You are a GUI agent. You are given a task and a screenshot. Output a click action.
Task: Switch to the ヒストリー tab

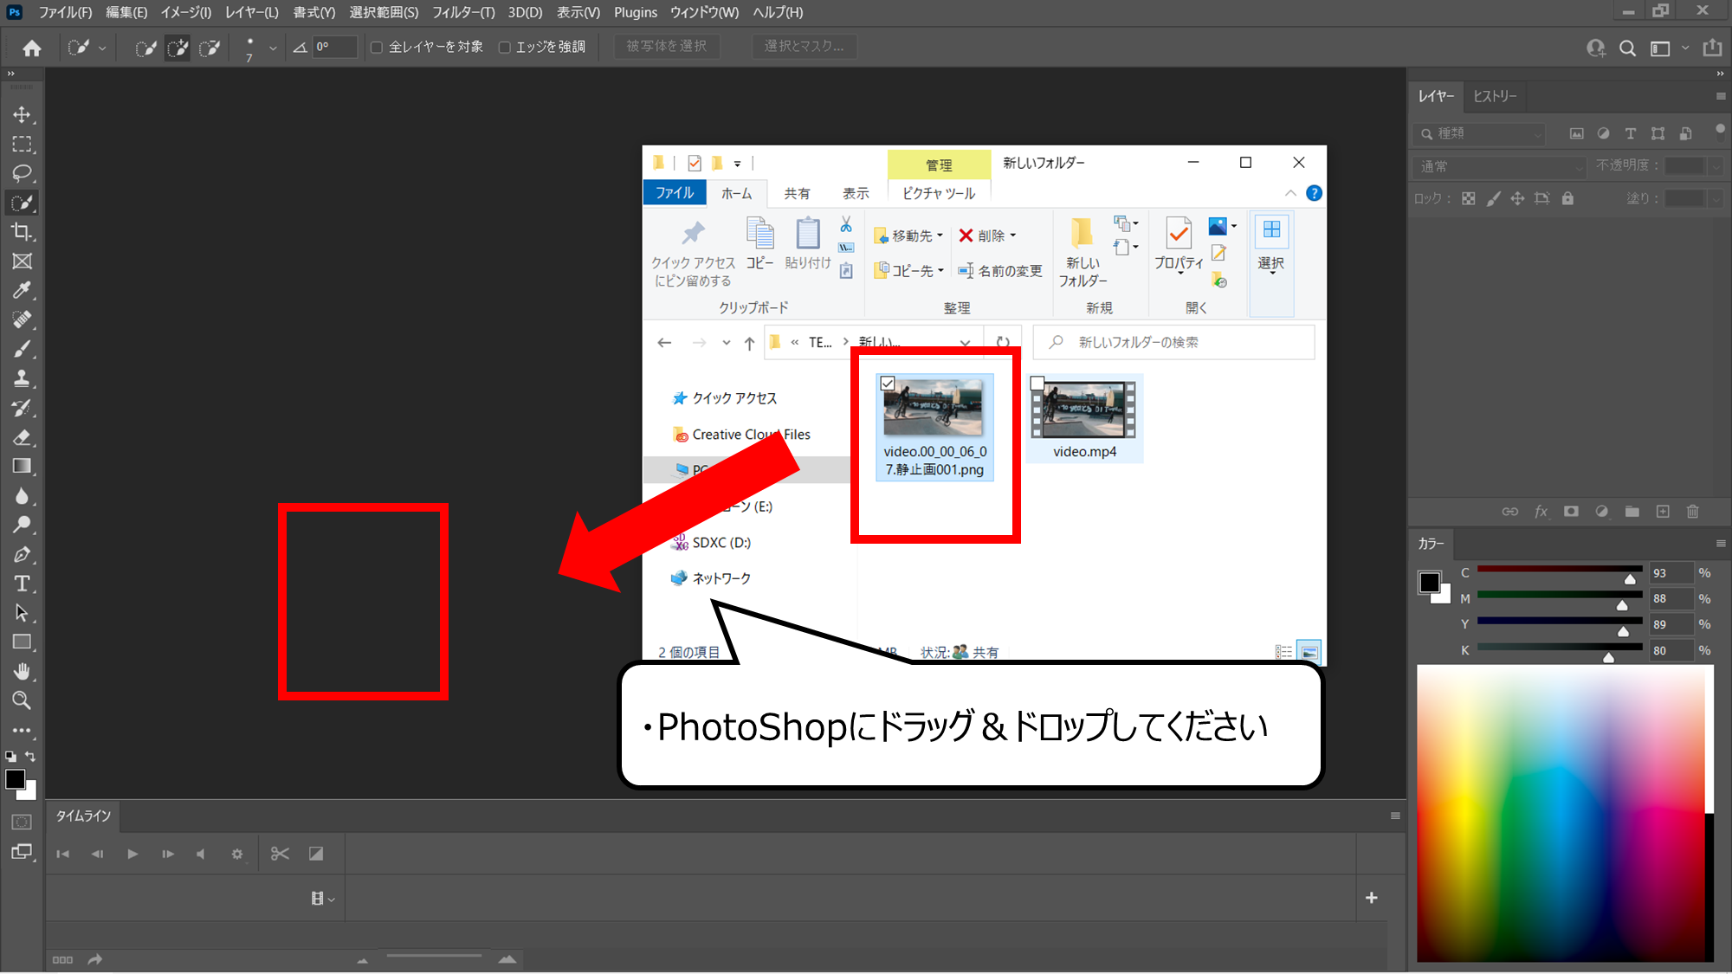(1495, 96)
